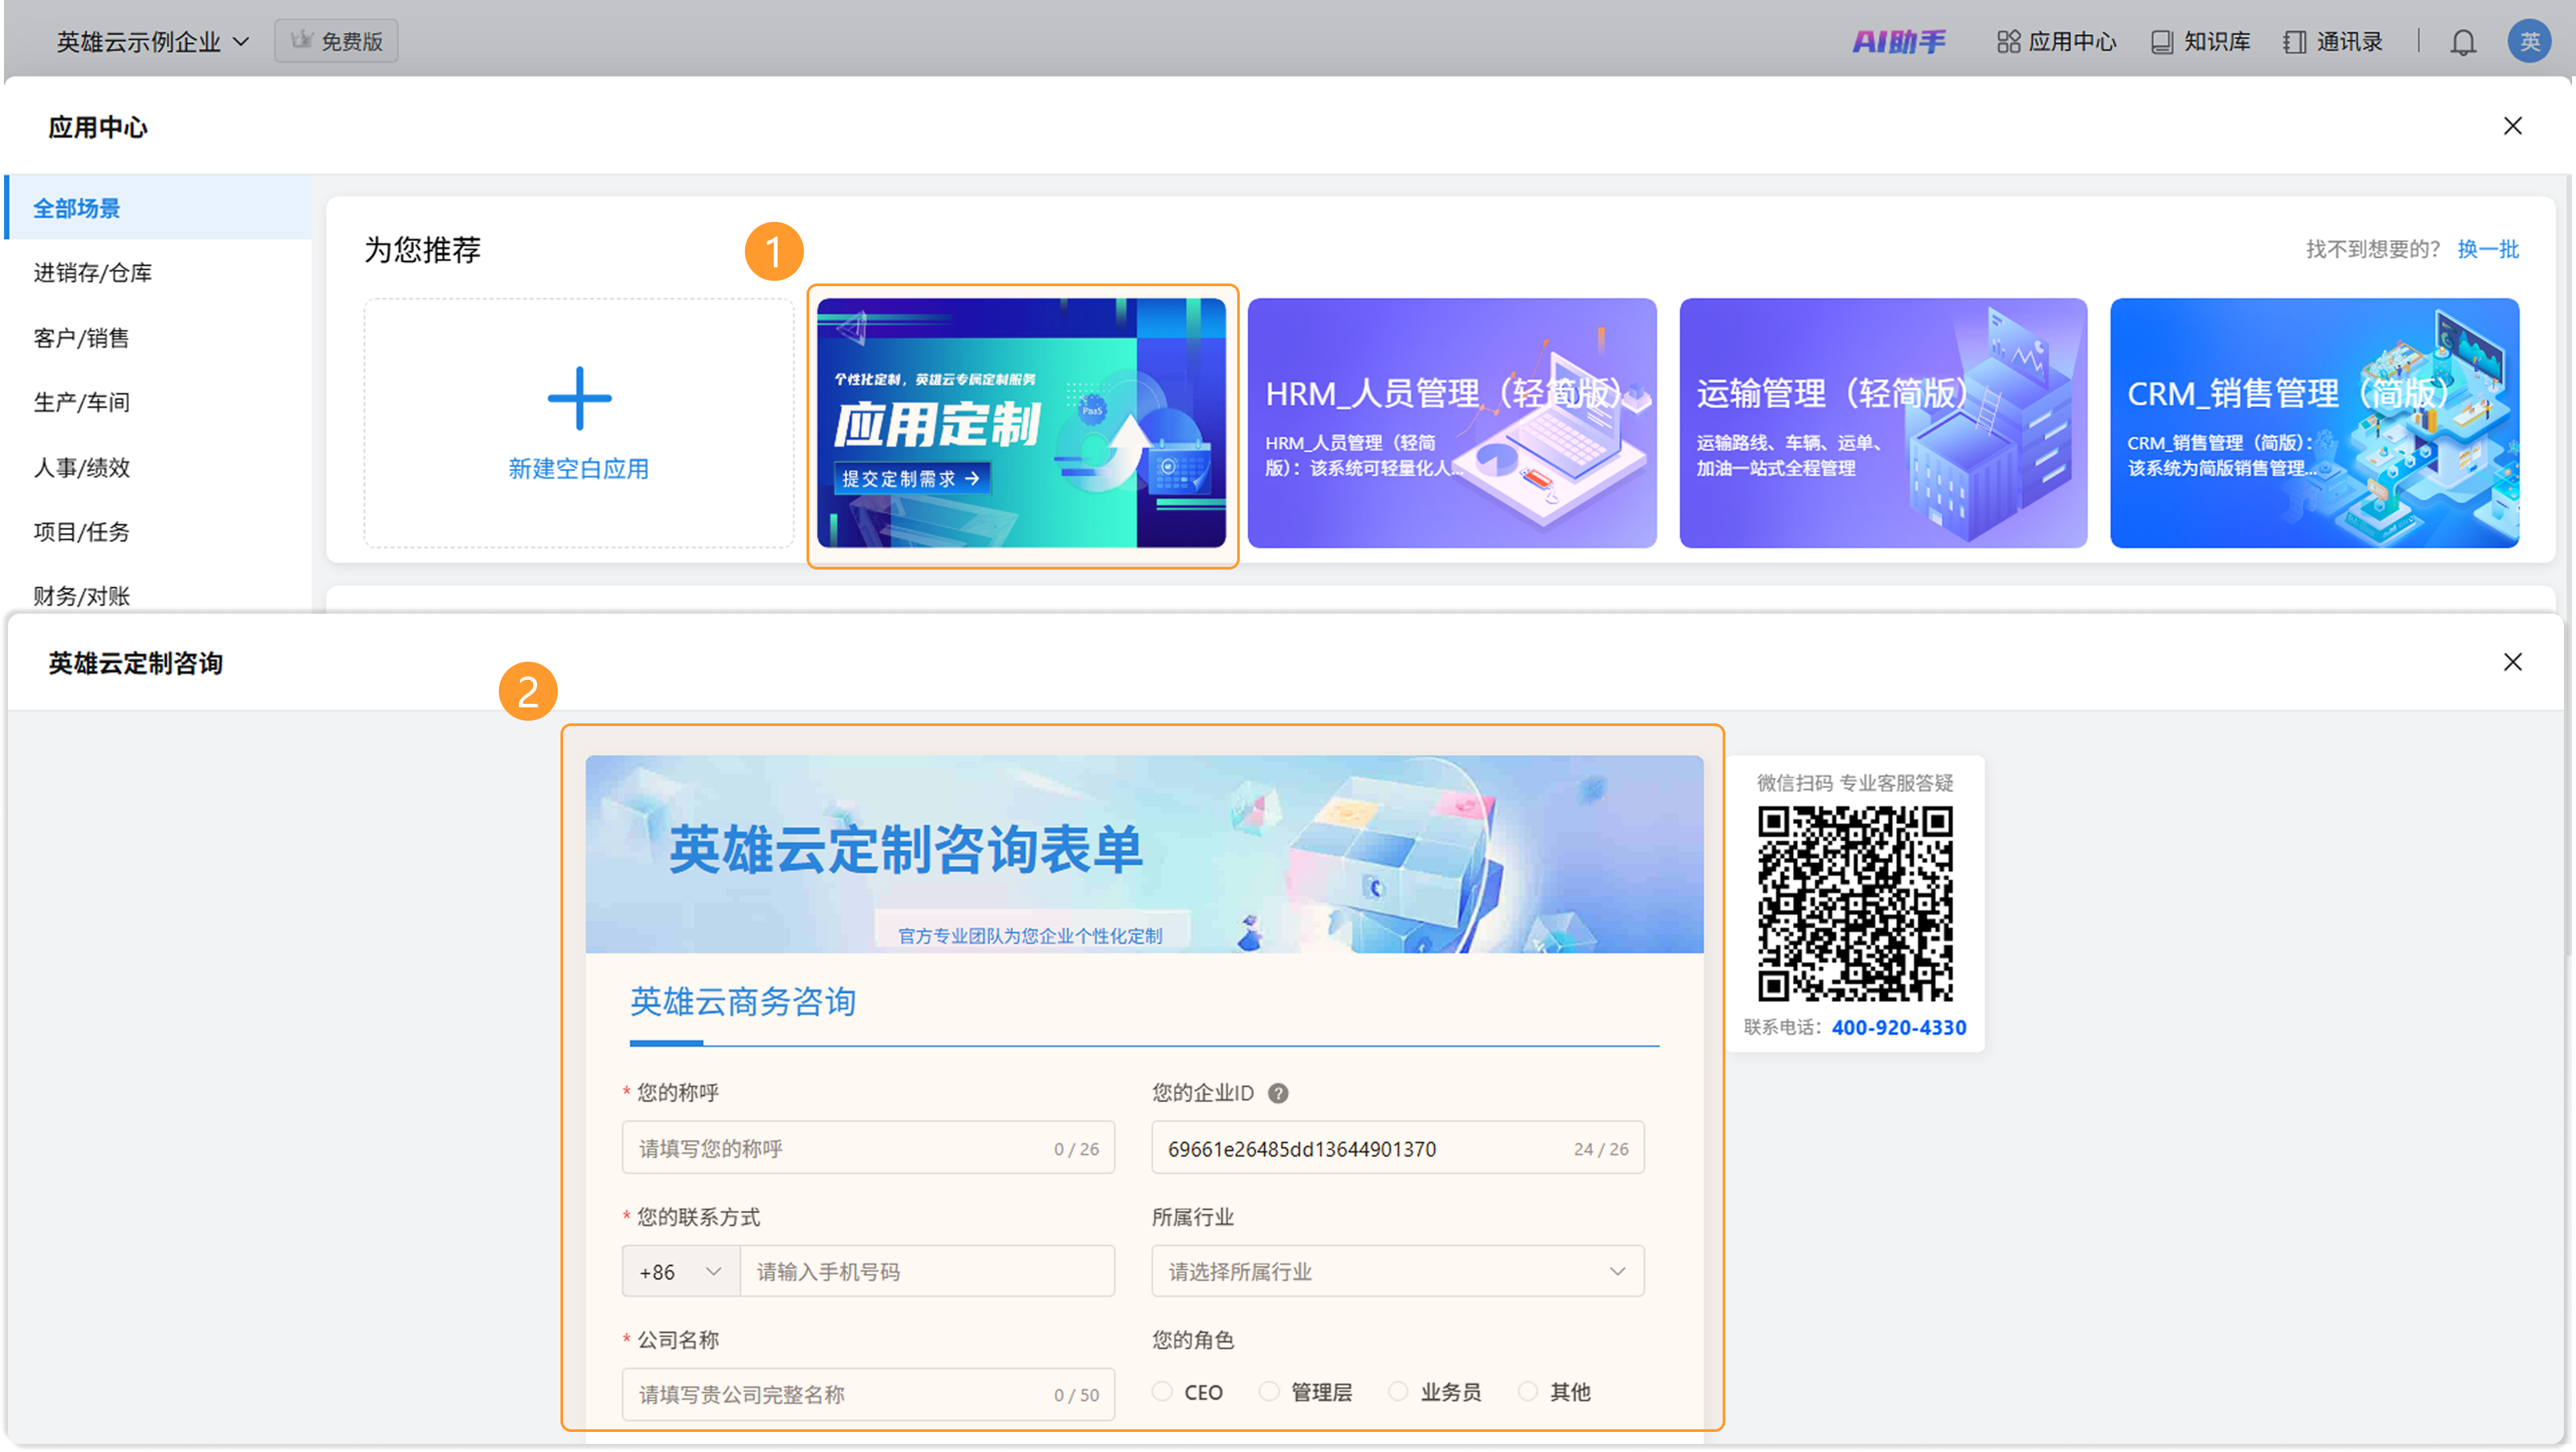Click the user avatar icon
The width and height of the screenshot is (2576, 1452).
(x=2529, y=42)
